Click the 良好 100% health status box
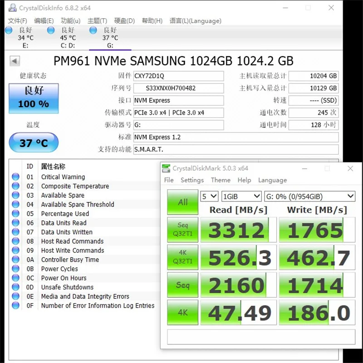Viewport: 363px width, 363px height. (x=34, y=99)
